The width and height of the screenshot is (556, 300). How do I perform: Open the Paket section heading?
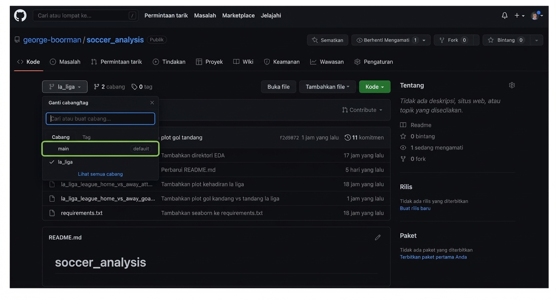tap(408, 235)
